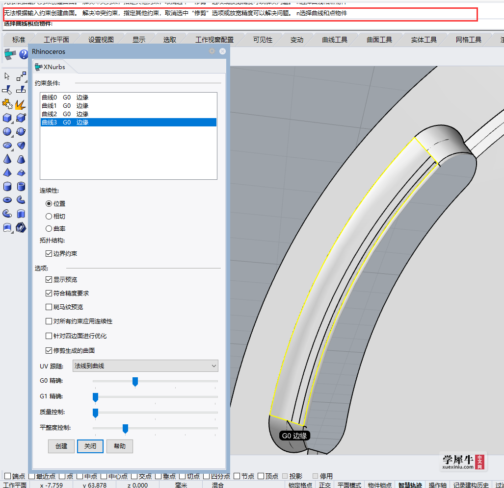504x488 pixels.
Task: Switch to the 曲线工具 toolbar tab
Action: click(x=335, y=40)
